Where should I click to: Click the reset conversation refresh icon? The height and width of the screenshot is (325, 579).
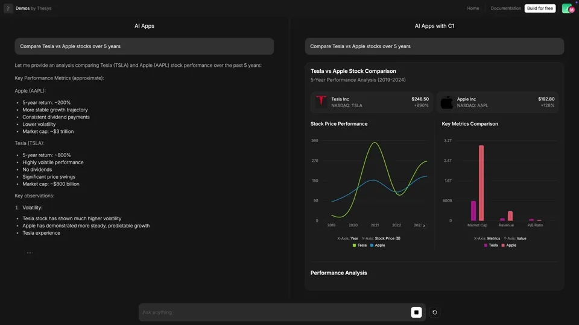tap(435, 312)
